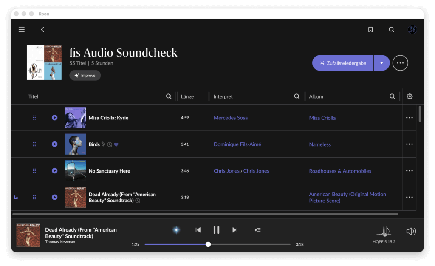Image resolution: width=435 pixels, height=266 pixels.
Task: Sort by the Länge column header
Action: pyautogui.click(x=187, y=96)
